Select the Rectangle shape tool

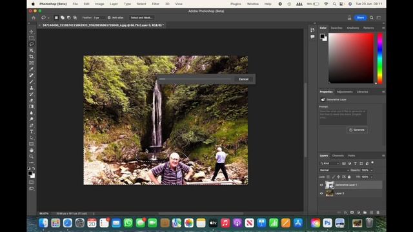tap(32, 144)
